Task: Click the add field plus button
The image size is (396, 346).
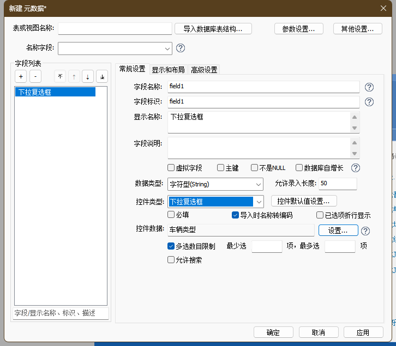Action: point(21,77)
